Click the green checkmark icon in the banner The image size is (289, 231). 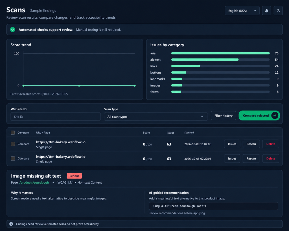pyautogui.click(x=13, y=30)
